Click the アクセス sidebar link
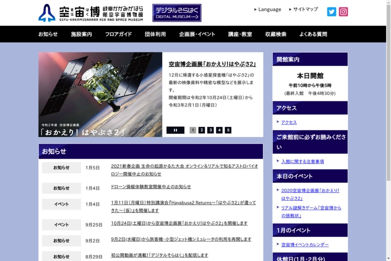 tap(289, 122)
